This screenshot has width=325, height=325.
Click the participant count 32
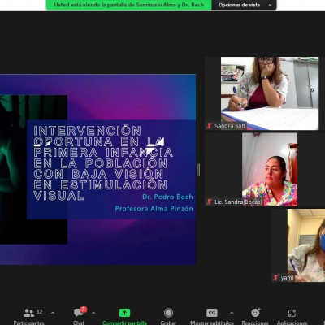pyautogui.click(x=39, y=312)
